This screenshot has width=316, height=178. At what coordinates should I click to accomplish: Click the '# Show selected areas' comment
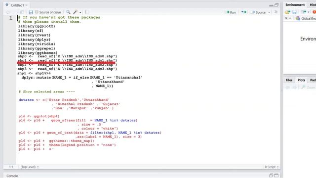[46, 91]
